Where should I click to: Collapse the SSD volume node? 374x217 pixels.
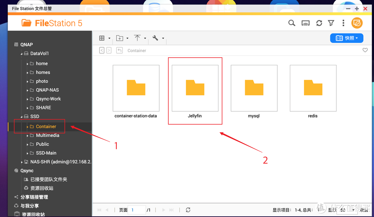(x=21, y=116)
